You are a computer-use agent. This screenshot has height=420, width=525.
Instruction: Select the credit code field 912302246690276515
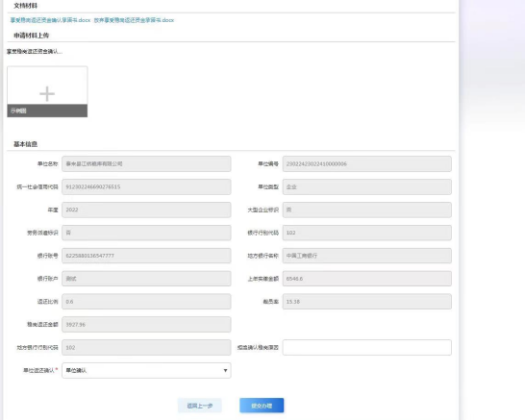click(x=146, y=186)
